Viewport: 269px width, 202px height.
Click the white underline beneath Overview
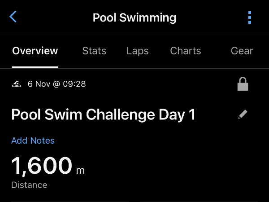35,66
